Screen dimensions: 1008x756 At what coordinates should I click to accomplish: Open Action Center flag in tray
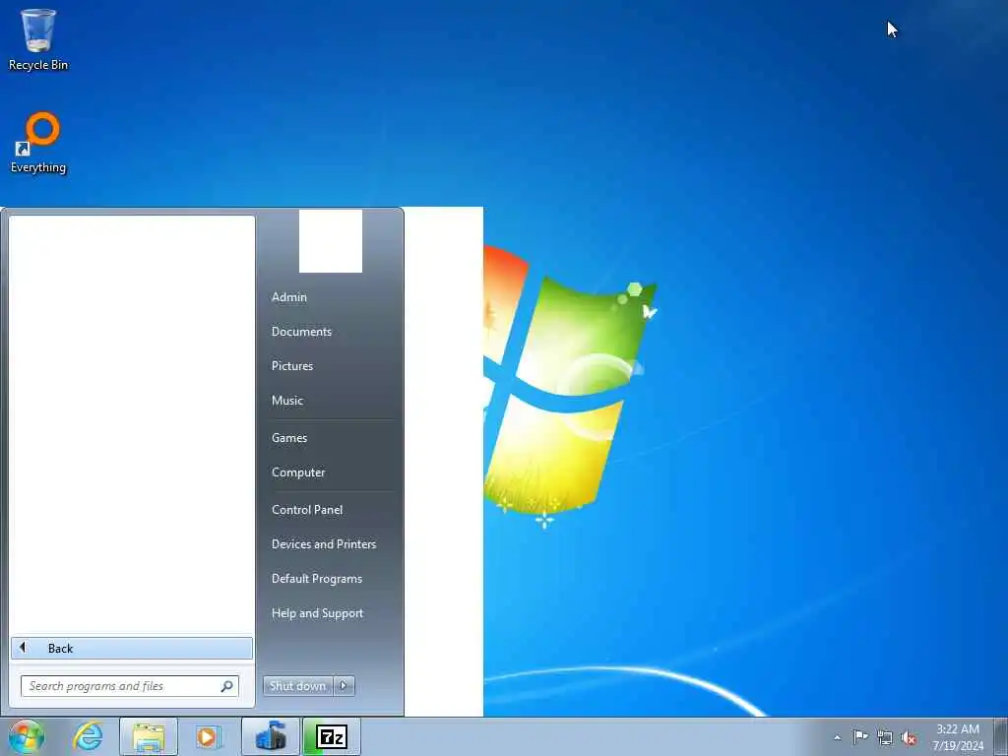click(860, 736)
